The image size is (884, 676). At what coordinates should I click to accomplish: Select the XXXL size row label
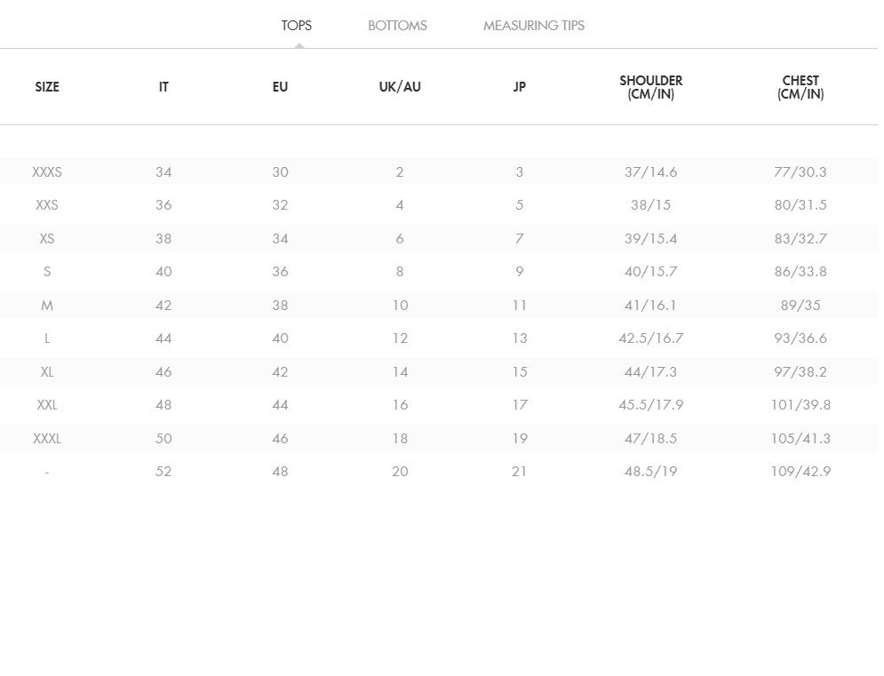pyautogui.click(x=47, y=439)
